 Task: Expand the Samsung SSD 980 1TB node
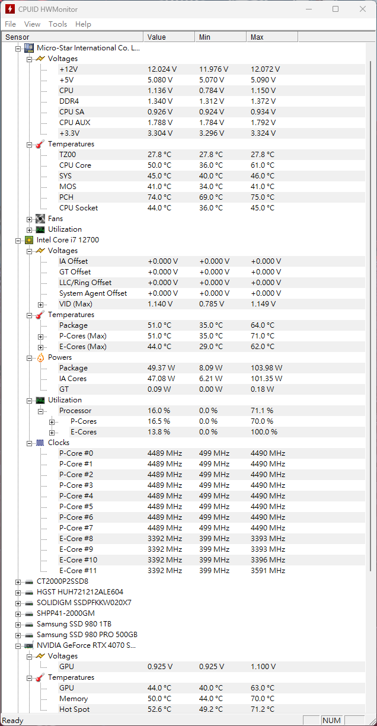click(x=18, y=624)
